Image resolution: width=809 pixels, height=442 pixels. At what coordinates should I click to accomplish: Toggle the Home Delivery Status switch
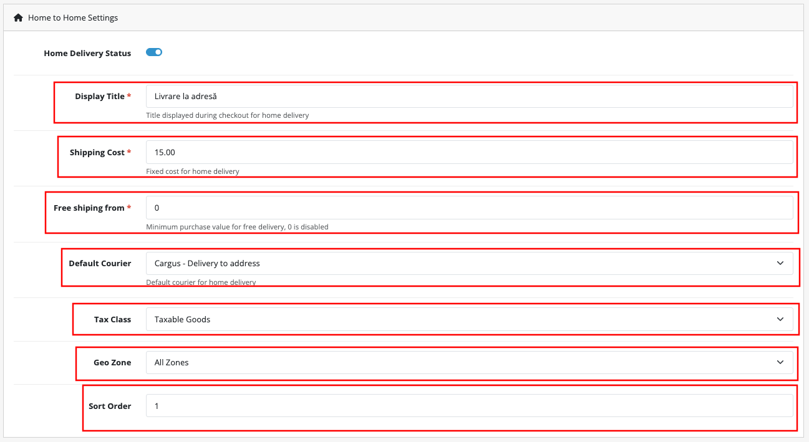(154, 52)
